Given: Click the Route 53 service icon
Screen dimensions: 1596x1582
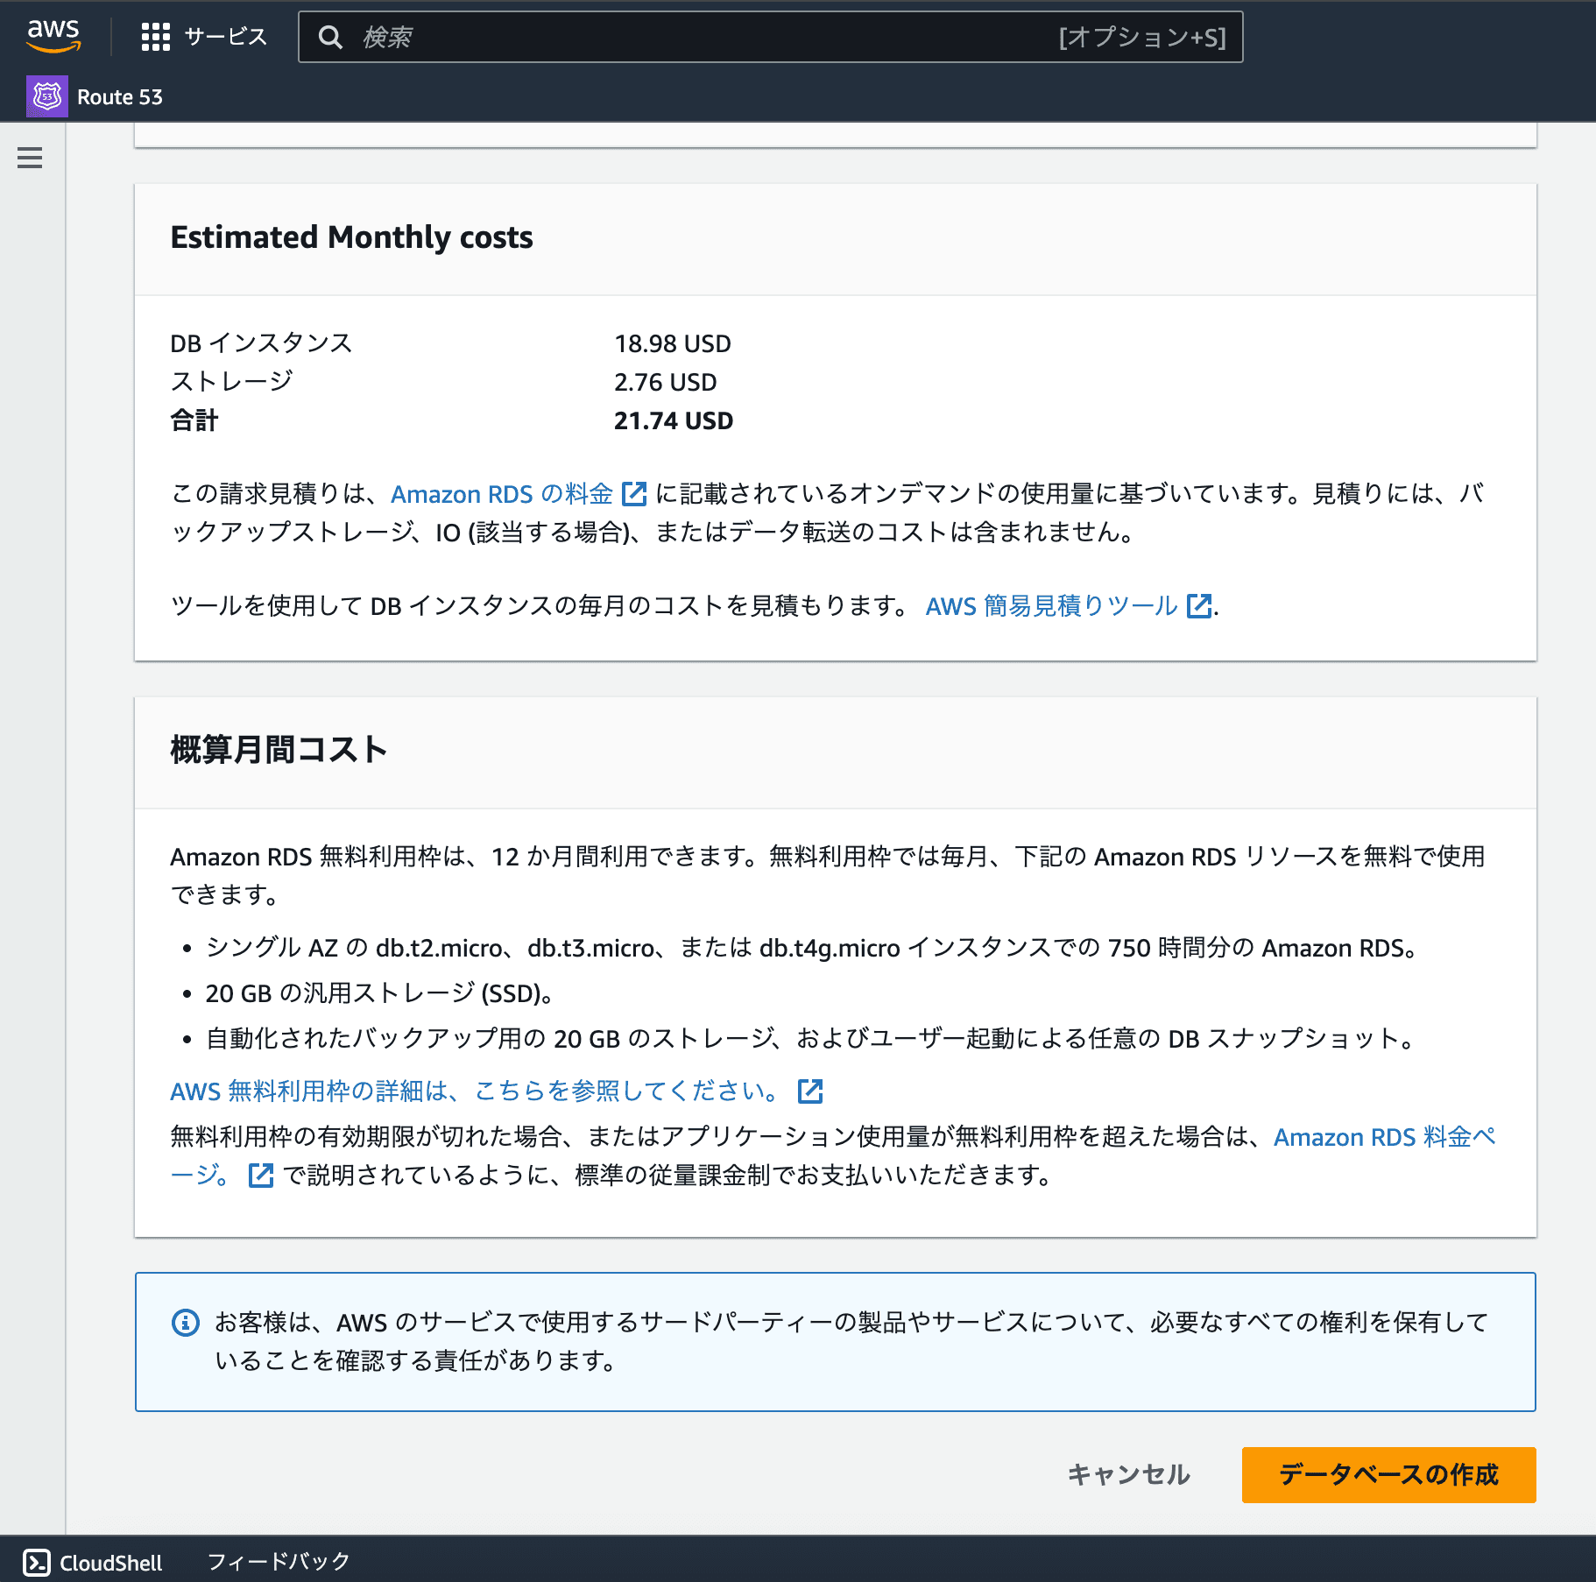Looking at the screenshot, I should pyautogui.click(x=47, y=96).
